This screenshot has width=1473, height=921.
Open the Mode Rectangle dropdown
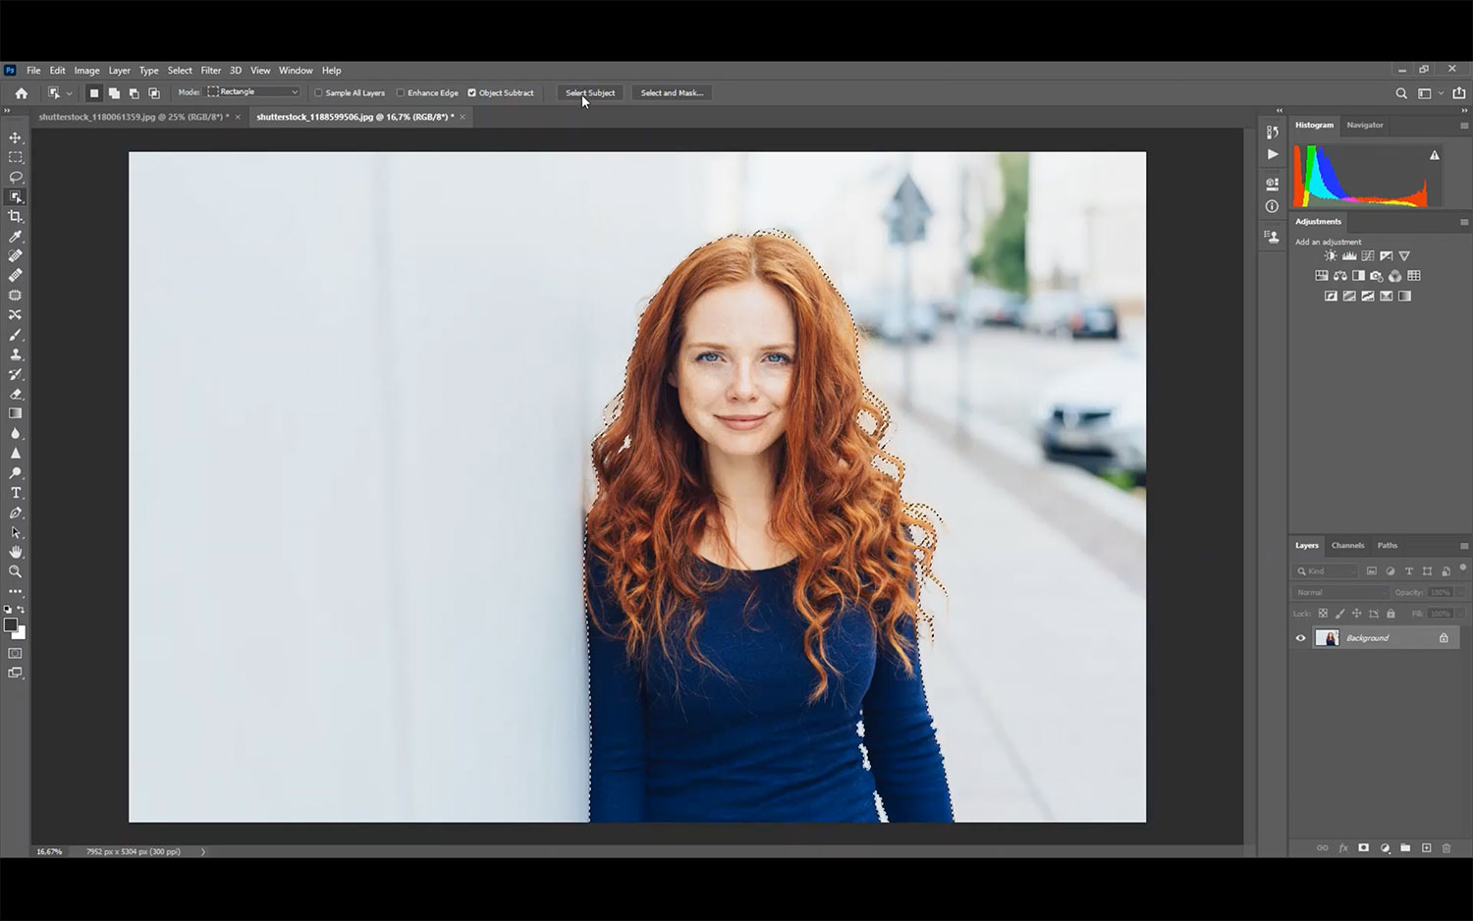(x=253, y=92)
